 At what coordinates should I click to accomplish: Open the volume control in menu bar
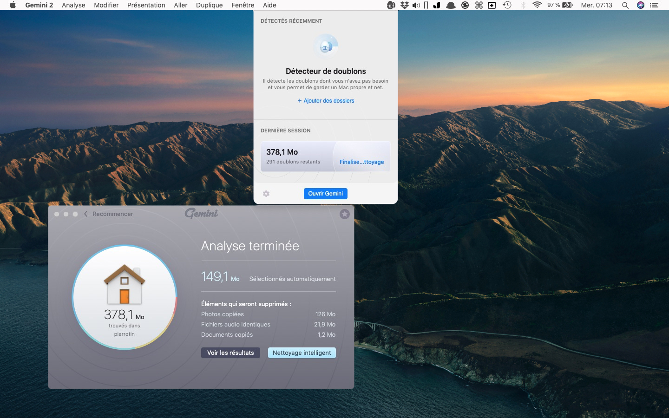[416, 5]
